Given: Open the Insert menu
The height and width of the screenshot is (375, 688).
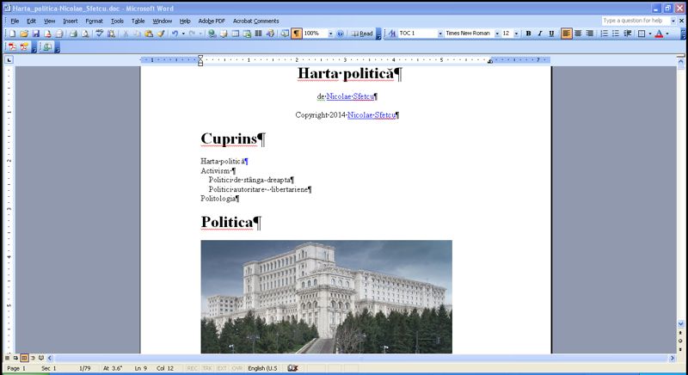Looking at the screenshot, I should [x=71, y=21].
